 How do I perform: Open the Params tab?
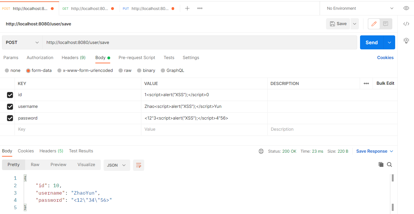click(11, 58)
